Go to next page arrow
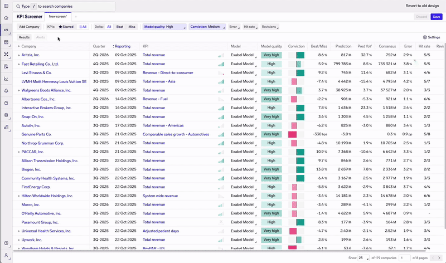Image resolution: width=446 pixels, height=263 pixels. tap(439, 258)
